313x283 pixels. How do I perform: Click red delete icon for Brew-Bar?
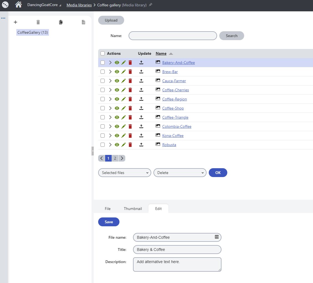pyautogui.click(x=130, y=72)
